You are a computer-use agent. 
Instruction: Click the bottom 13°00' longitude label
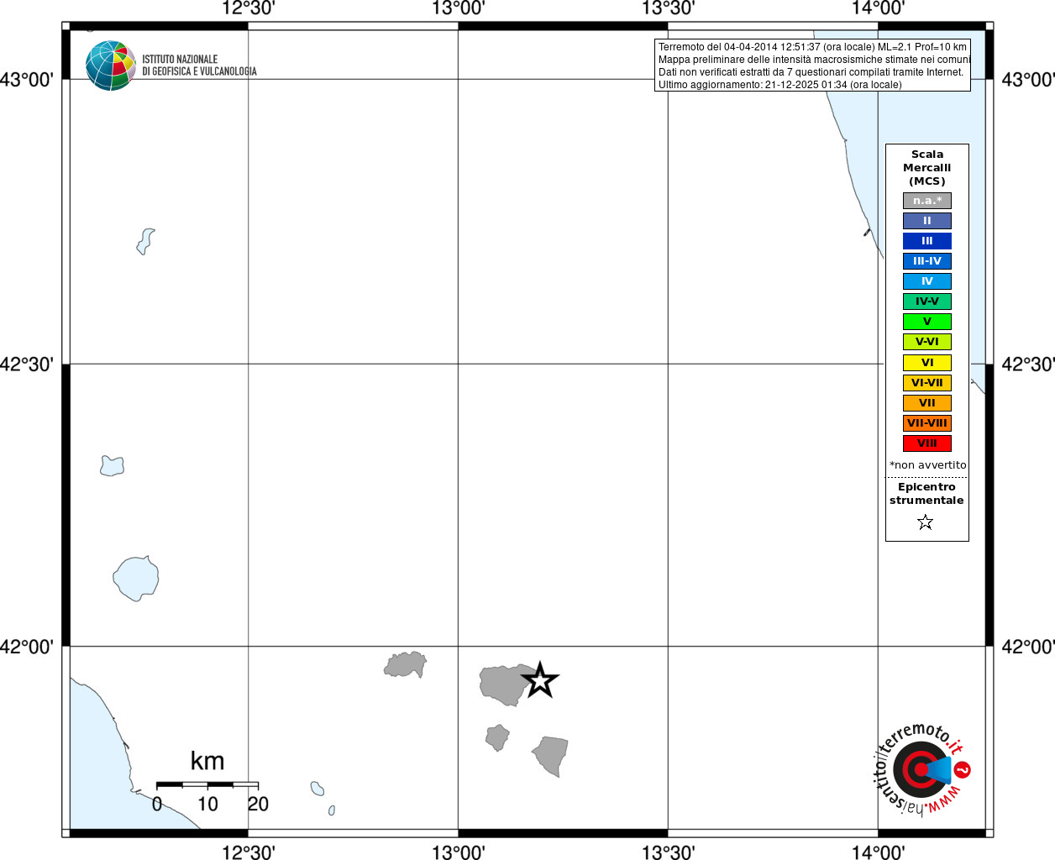(x=458, y=852)
